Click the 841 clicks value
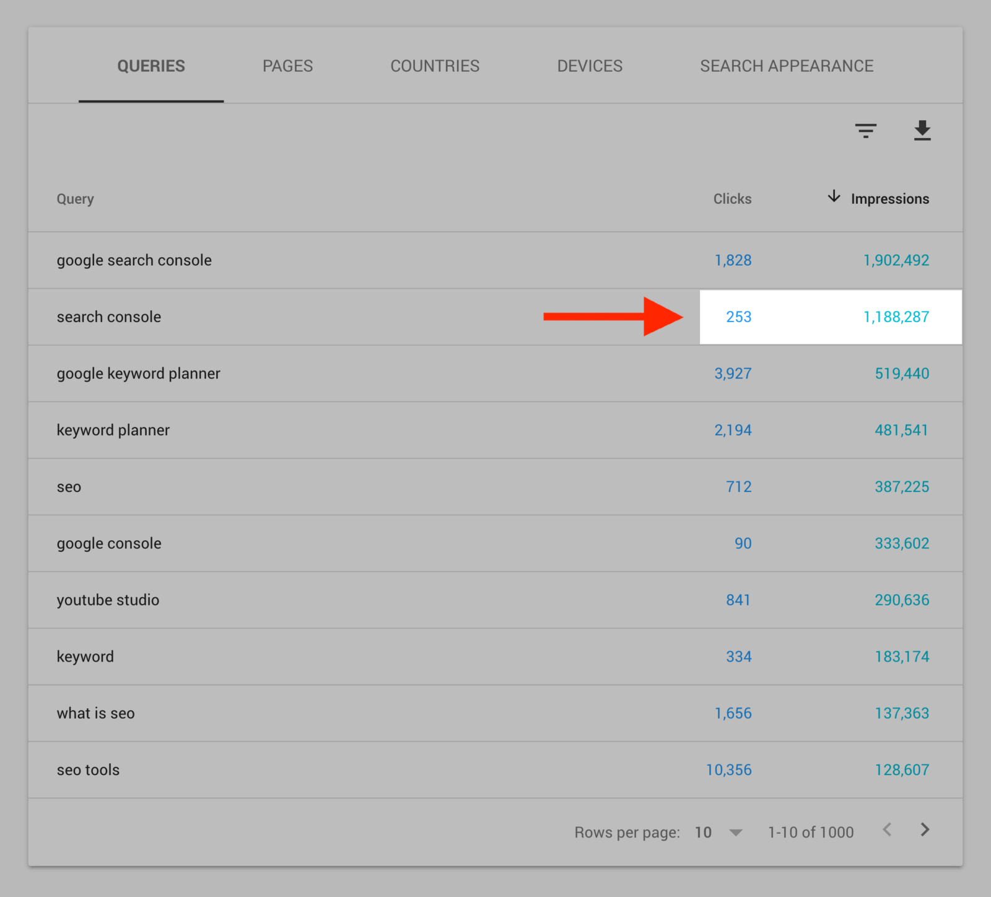 click(738, 600)
